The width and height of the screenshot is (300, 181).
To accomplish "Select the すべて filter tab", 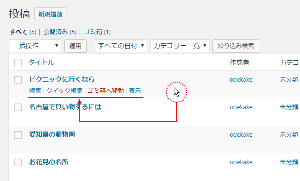I will (x=19, y=32).
